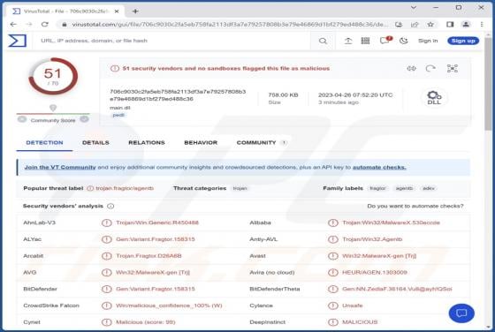Click the pedll tag
495x332 pixels.
118,115
